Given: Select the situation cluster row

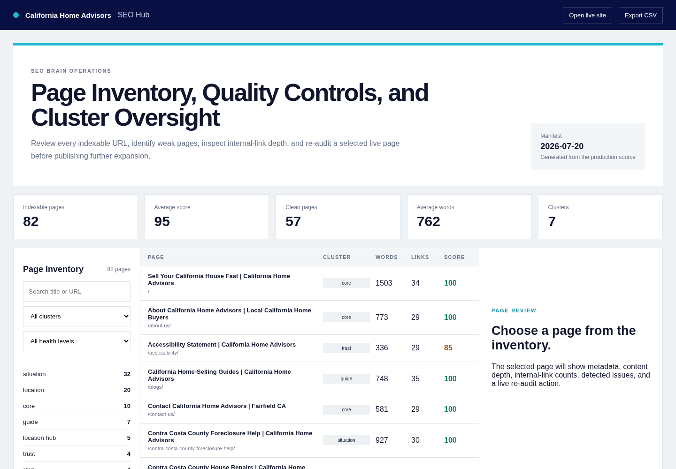Looking at the screenshot, I should click(x=77, y=374).
